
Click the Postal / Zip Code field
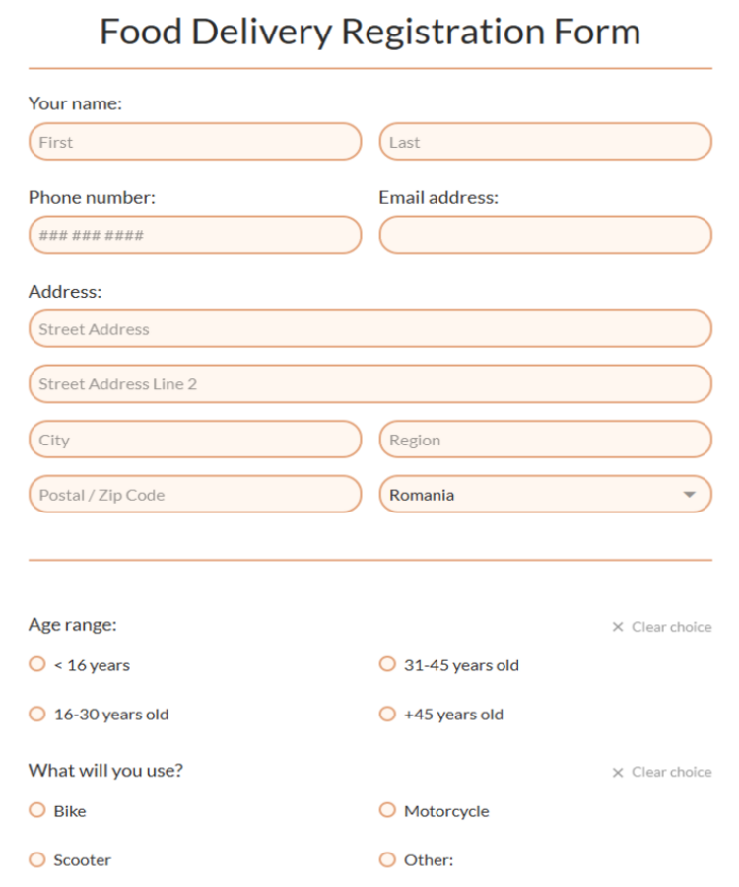195,495
